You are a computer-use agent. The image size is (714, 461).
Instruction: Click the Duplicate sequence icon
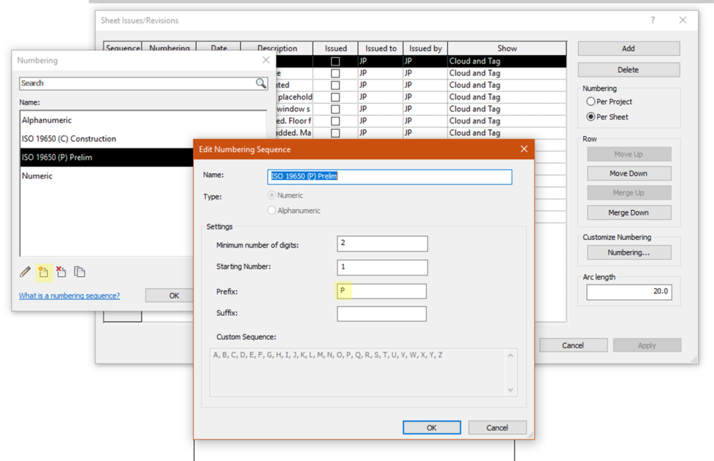[79, 272]
